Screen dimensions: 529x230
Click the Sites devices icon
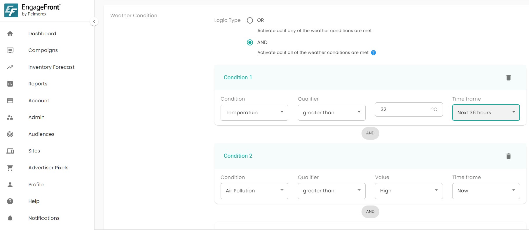(10, 151)
